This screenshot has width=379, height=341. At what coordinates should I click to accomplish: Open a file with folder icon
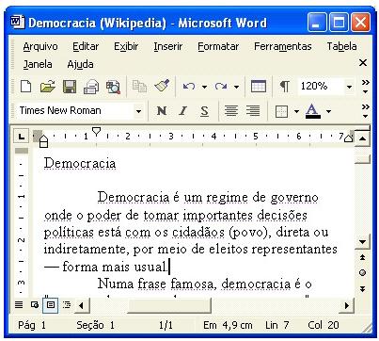pos(47,86)
